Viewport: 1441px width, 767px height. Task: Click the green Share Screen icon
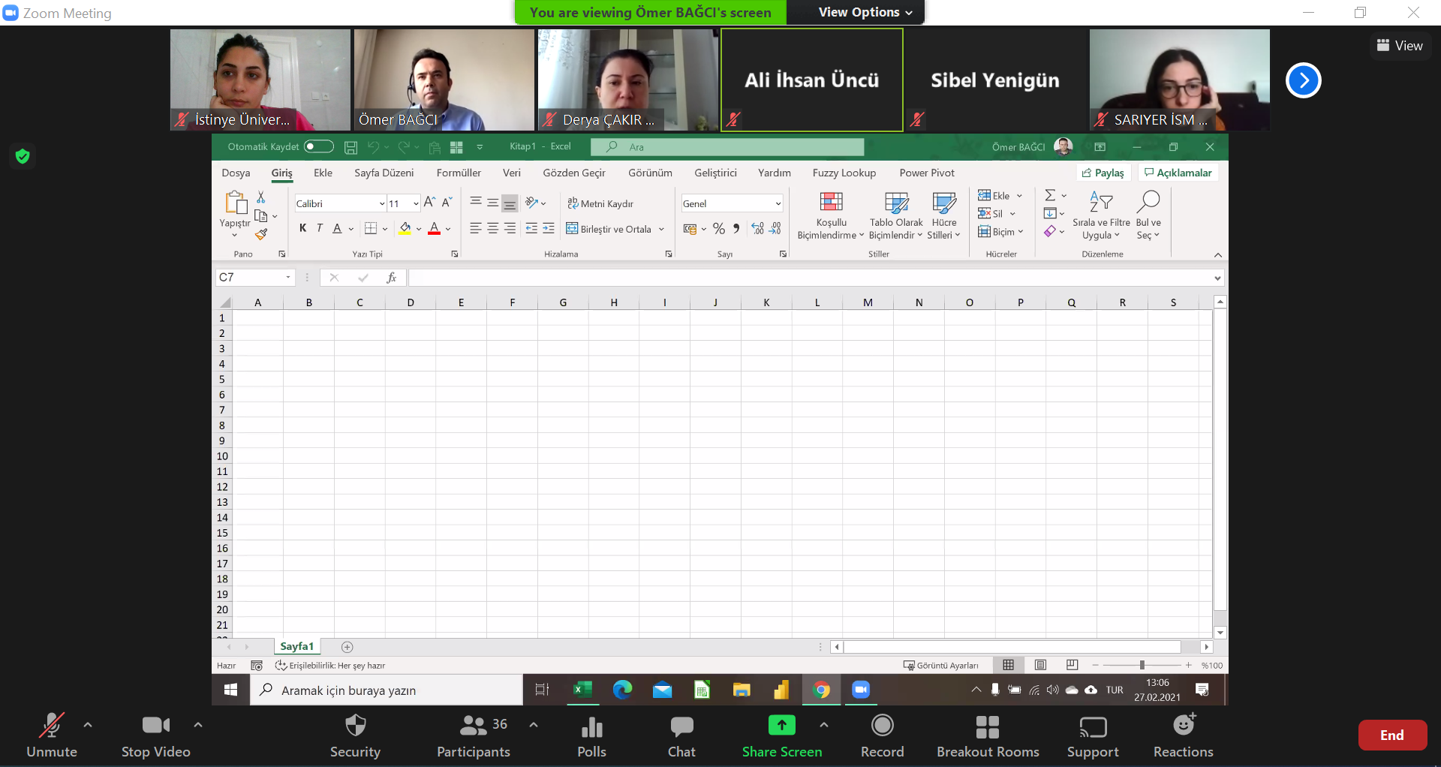coord(781,725)
